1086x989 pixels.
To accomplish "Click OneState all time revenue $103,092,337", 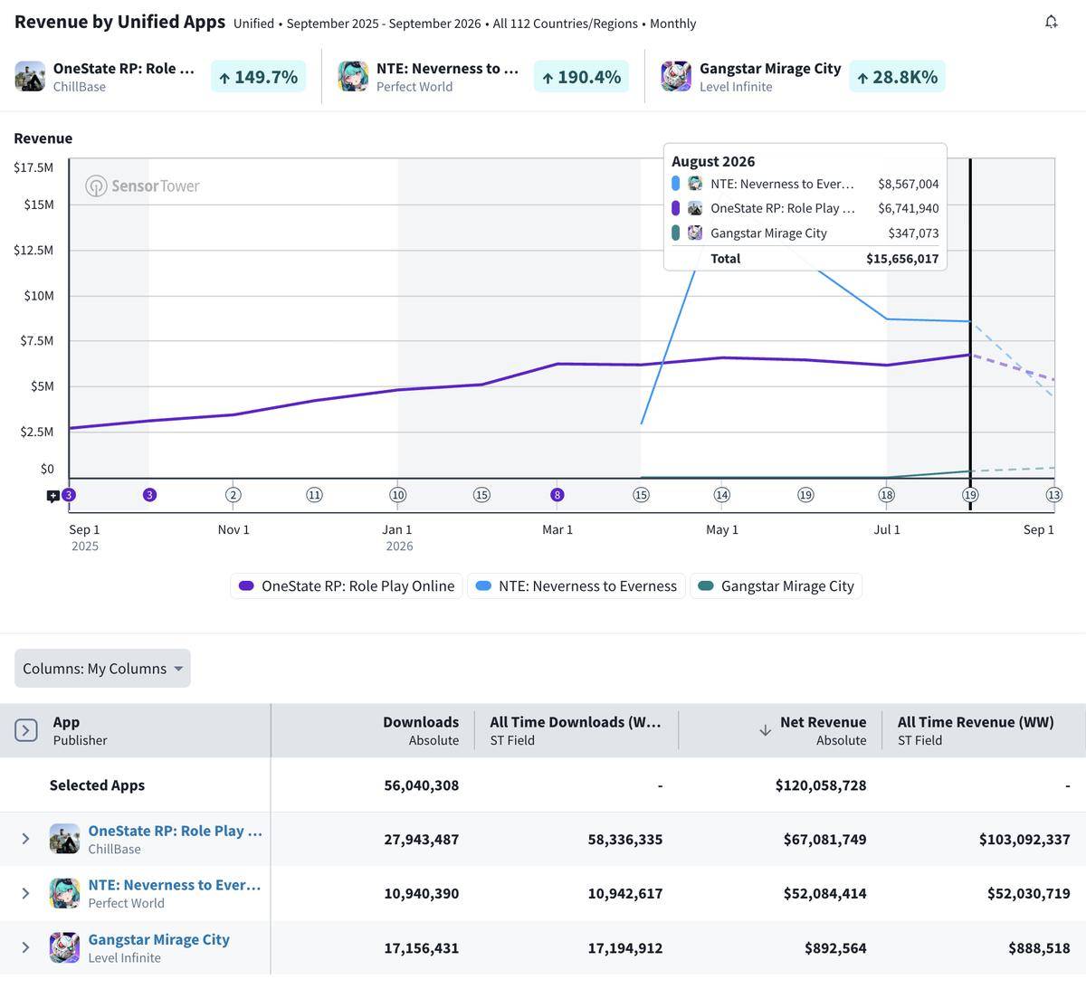I will [1024, 840].
